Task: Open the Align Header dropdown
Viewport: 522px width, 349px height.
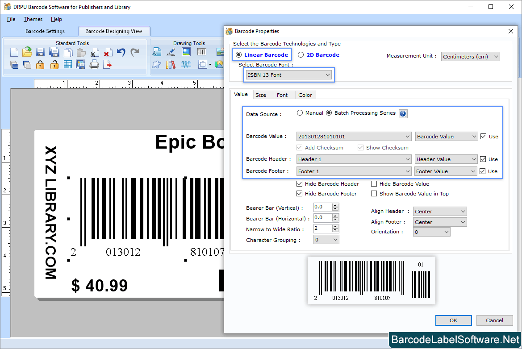Action: (x=440, y=212)
